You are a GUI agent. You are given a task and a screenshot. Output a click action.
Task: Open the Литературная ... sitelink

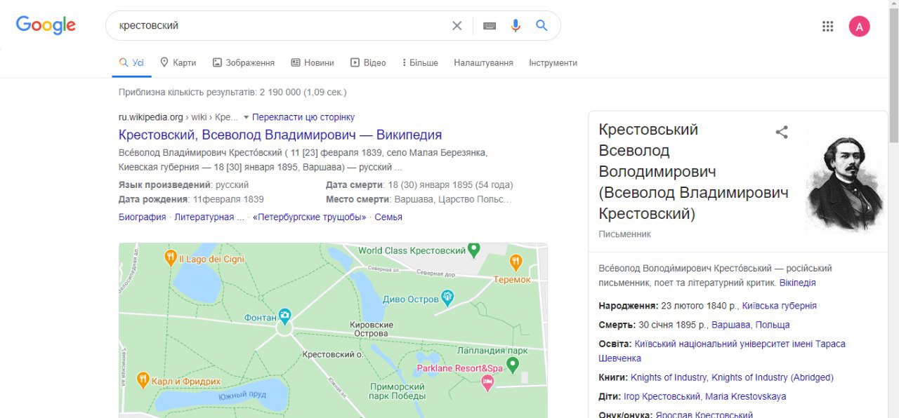(x=209, y=217)
